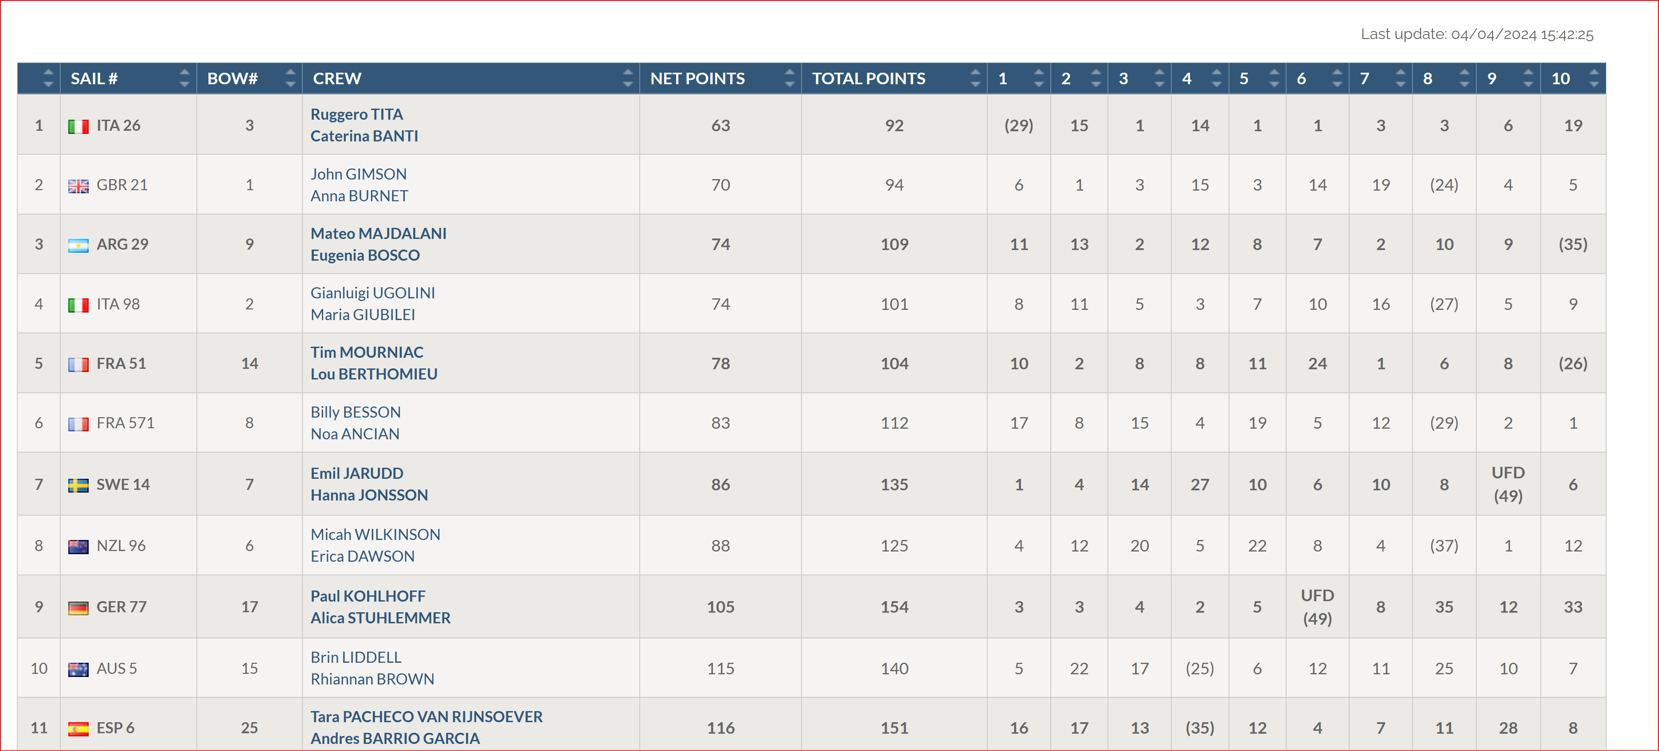The image size is (1659, 751).
Task: Click the Italy flag icon next to ITA 98
Action: click(78, 305)
